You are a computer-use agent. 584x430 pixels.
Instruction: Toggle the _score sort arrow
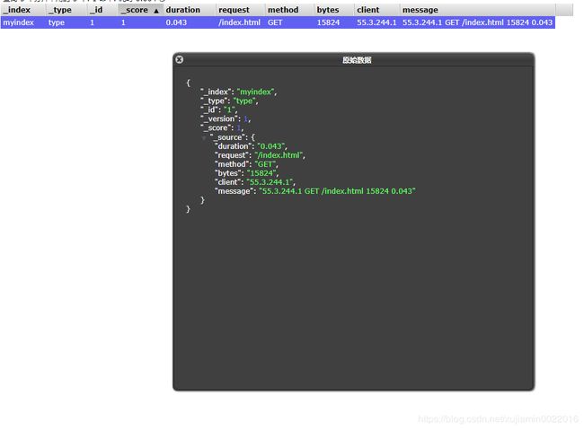(156, 11)
